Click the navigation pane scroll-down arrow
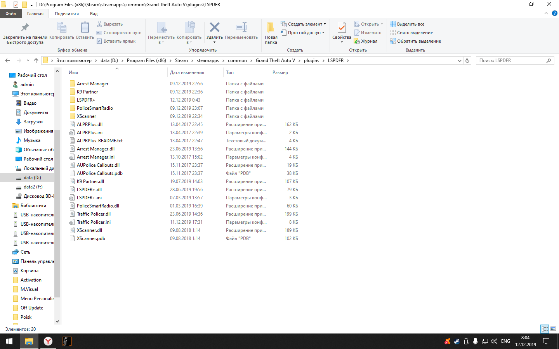This screenshot has height=349, width=559. [57, 321]
